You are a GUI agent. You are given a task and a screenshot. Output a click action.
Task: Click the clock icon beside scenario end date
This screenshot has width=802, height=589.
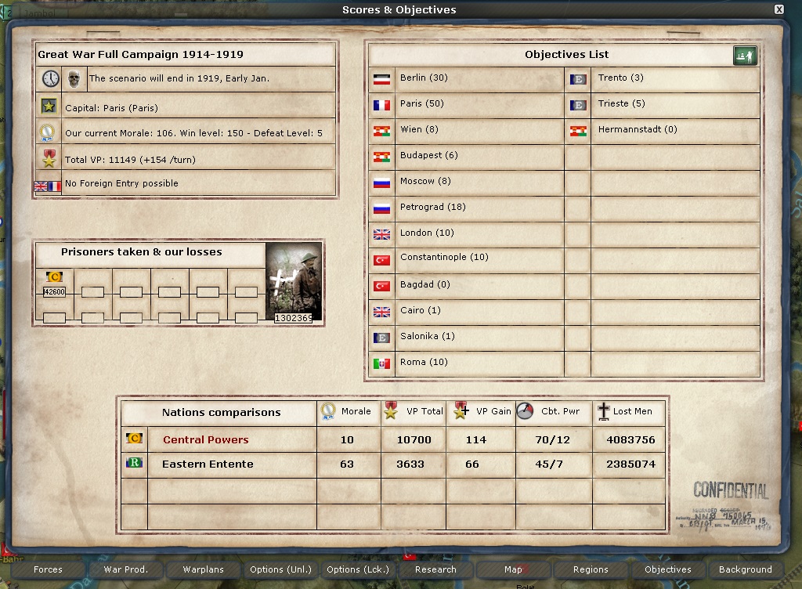50,79
